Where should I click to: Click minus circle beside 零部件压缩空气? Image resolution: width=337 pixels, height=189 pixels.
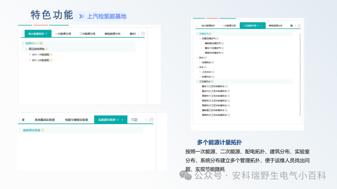(x=222, y=53)
